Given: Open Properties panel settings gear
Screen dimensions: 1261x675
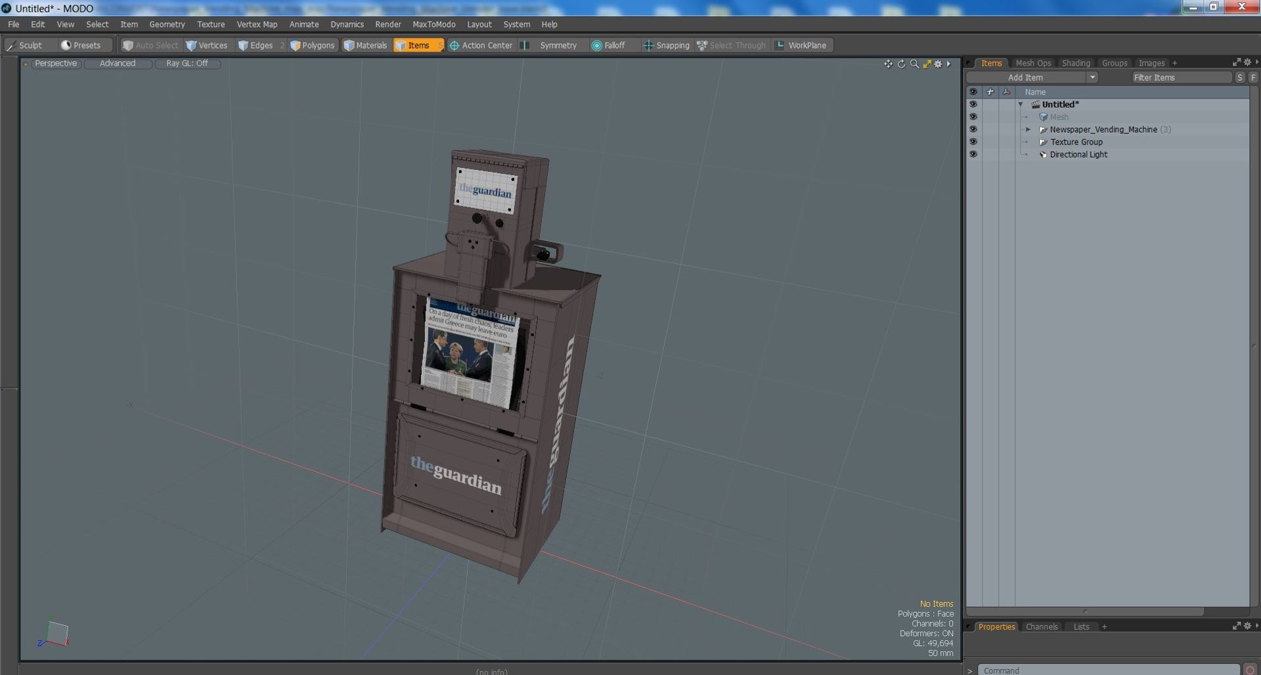Looking at the screenshot, I should click(1247, 626).
